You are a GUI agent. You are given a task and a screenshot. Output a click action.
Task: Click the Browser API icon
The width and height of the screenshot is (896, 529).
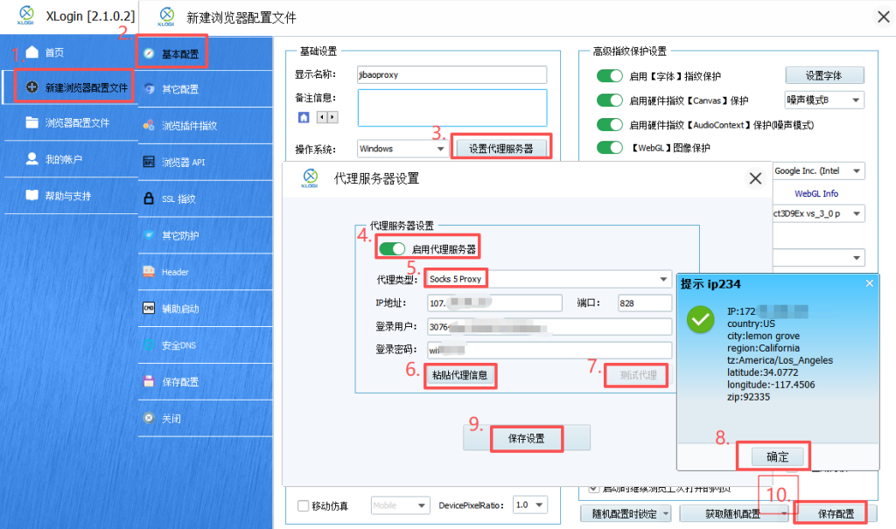(x=149, y=162)
